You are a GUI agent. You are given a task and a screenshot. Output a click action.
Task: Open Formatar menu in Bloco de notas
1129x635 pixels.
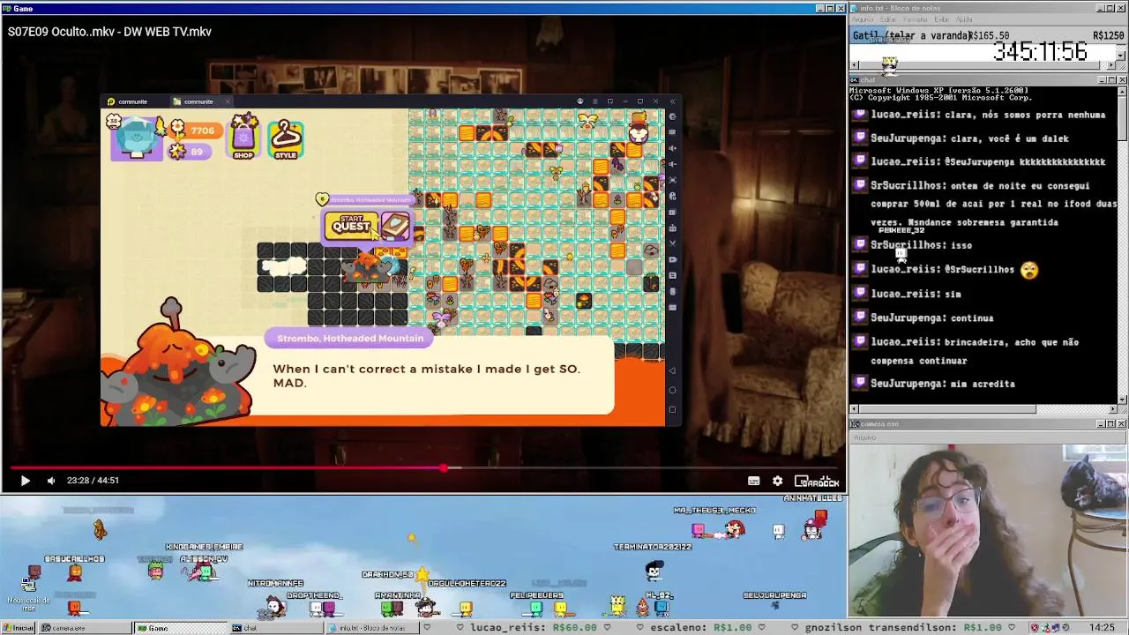click(x=916, y=19)
